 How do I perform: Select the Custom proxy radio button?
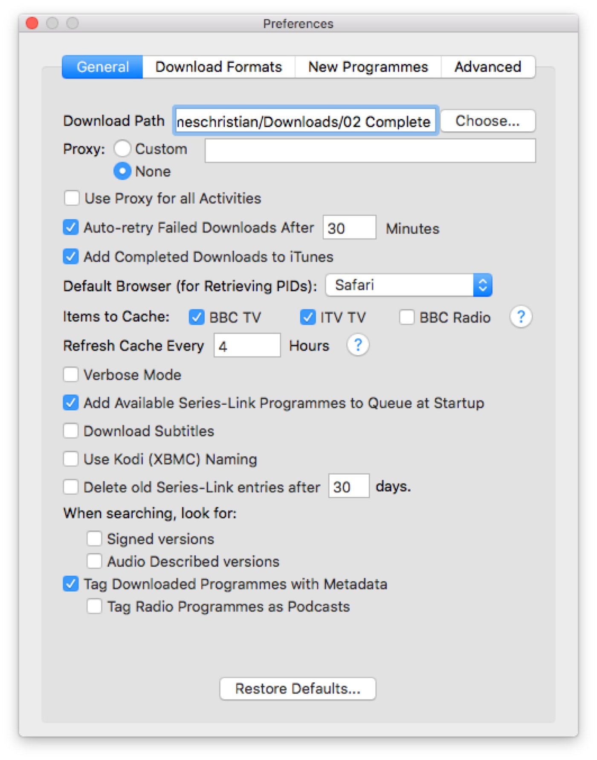click(122, 149)
